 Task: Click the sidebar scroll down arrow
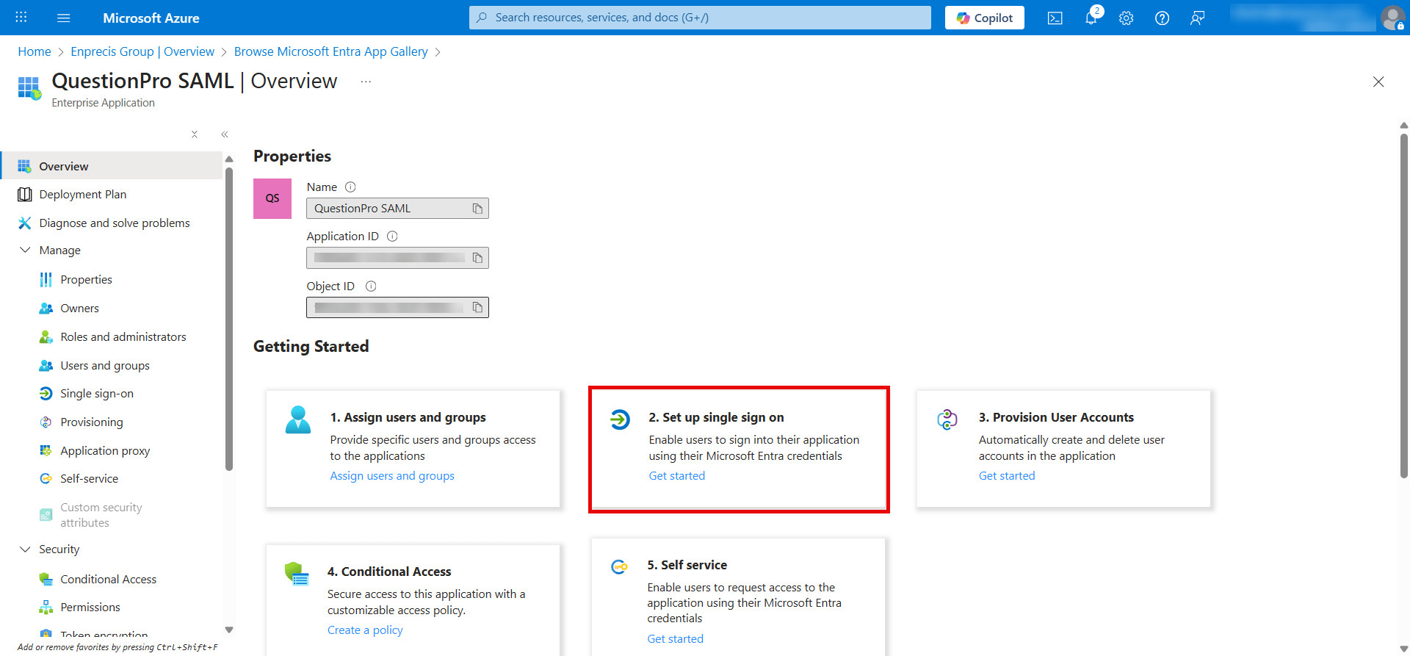(x=229, y=630)
